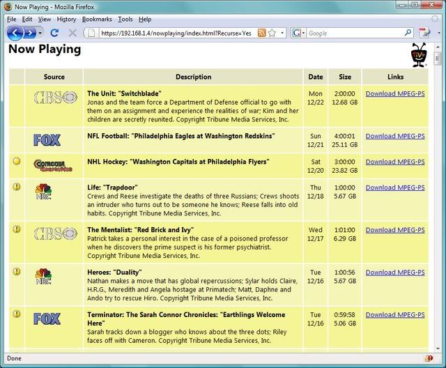This screenshot has height=368, width=446.
Task: Click the exclamation status icon in Heroes row
Action: (x=17, y=272)
